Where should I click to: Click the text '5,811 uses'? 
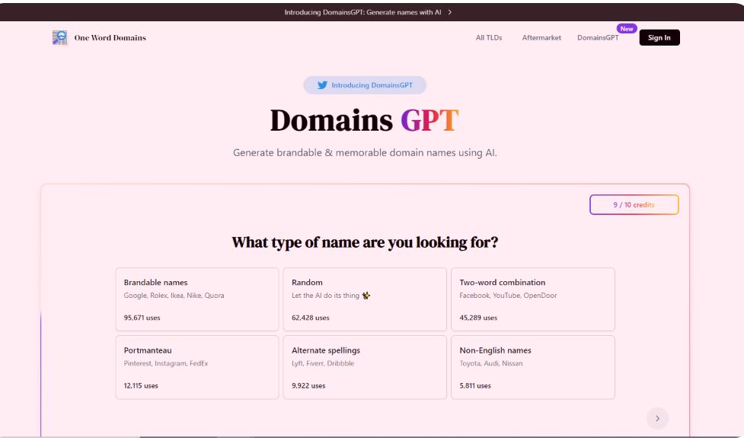coord(475,386)
